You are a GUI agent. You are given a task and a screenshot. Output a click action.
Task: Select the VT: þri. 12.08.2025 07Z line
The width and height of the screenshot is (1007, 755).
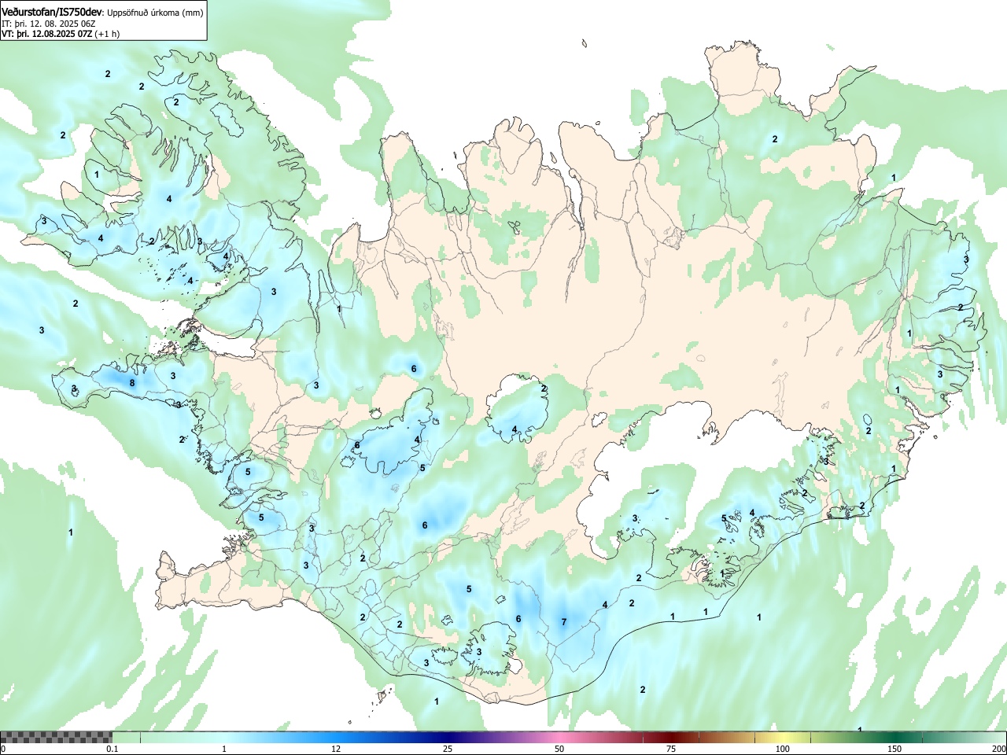pyautogui.click(x=46, y=34)
